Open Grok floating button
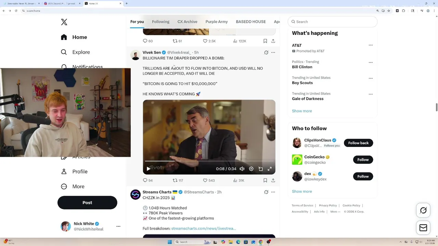 pos(423,210)
